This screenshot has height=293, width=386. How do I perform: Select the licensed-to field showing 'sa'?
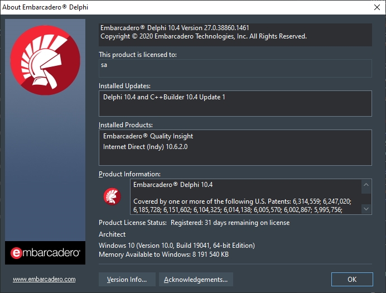(x=235, y=68)
